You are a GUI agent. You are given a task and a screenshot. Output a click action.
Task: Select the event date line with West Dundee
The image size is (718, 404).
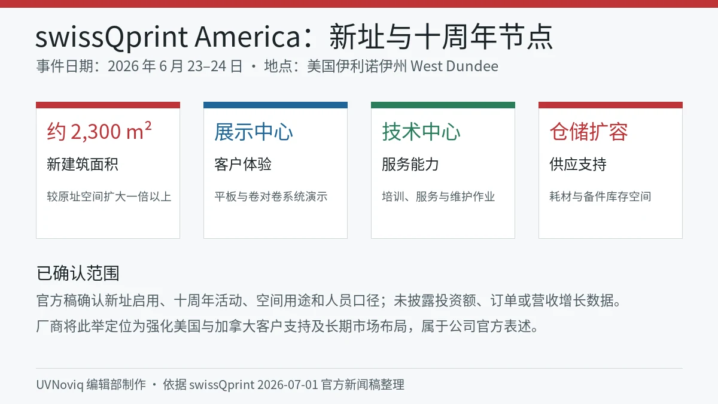267,66
